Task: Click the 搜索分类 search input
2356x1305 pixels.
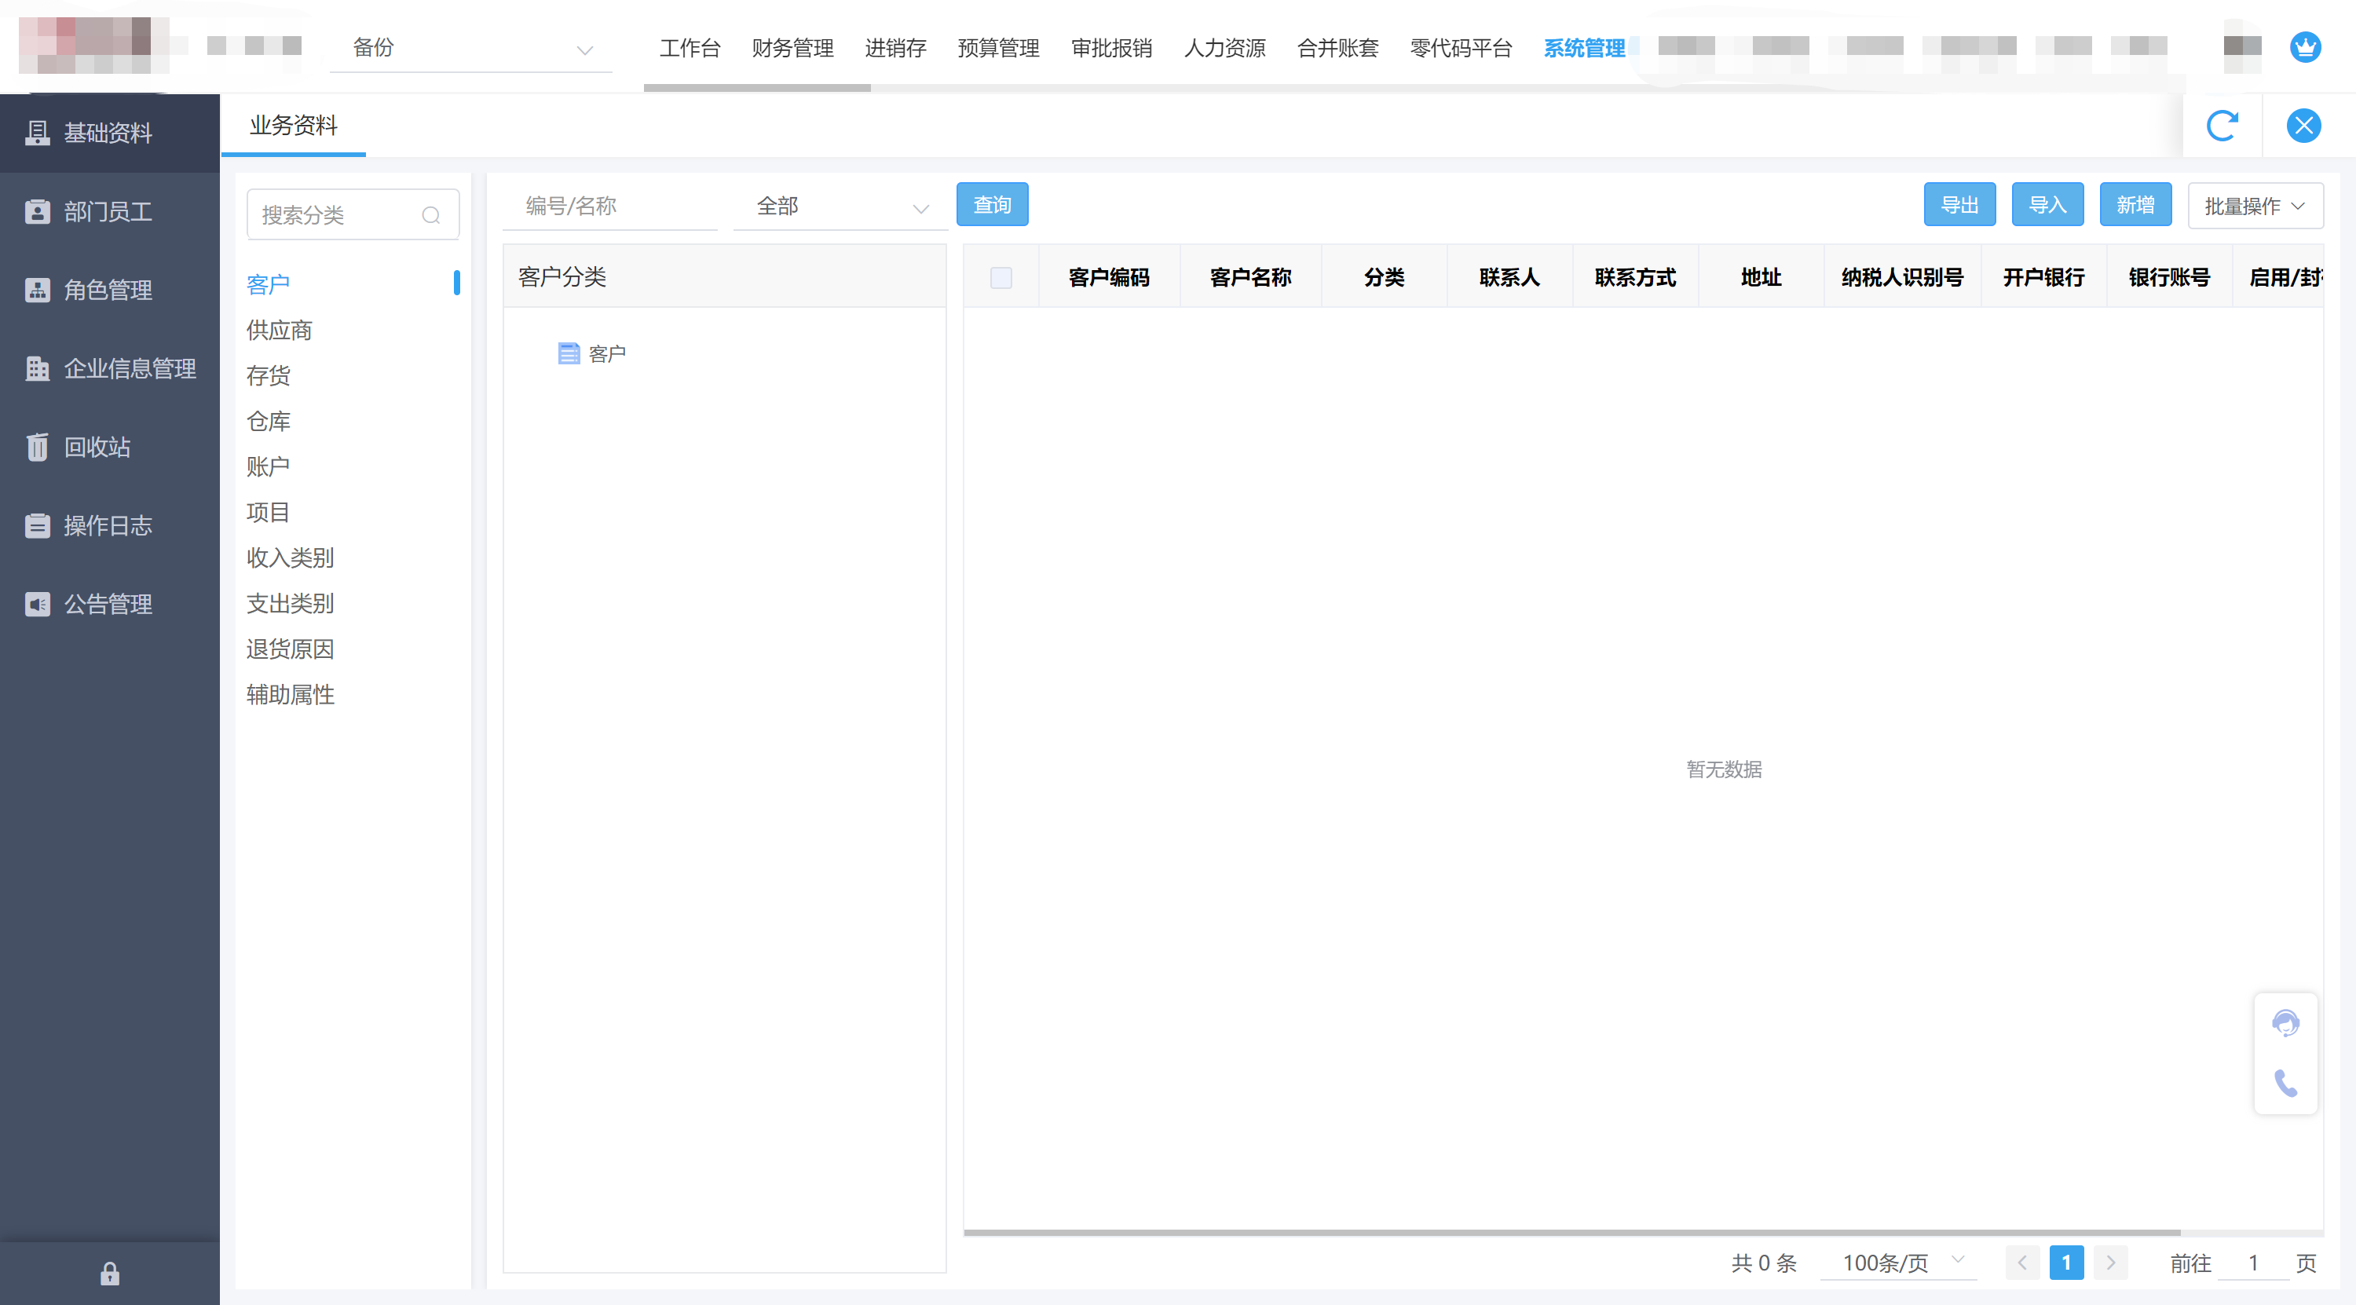Action: tap(353, 215)
